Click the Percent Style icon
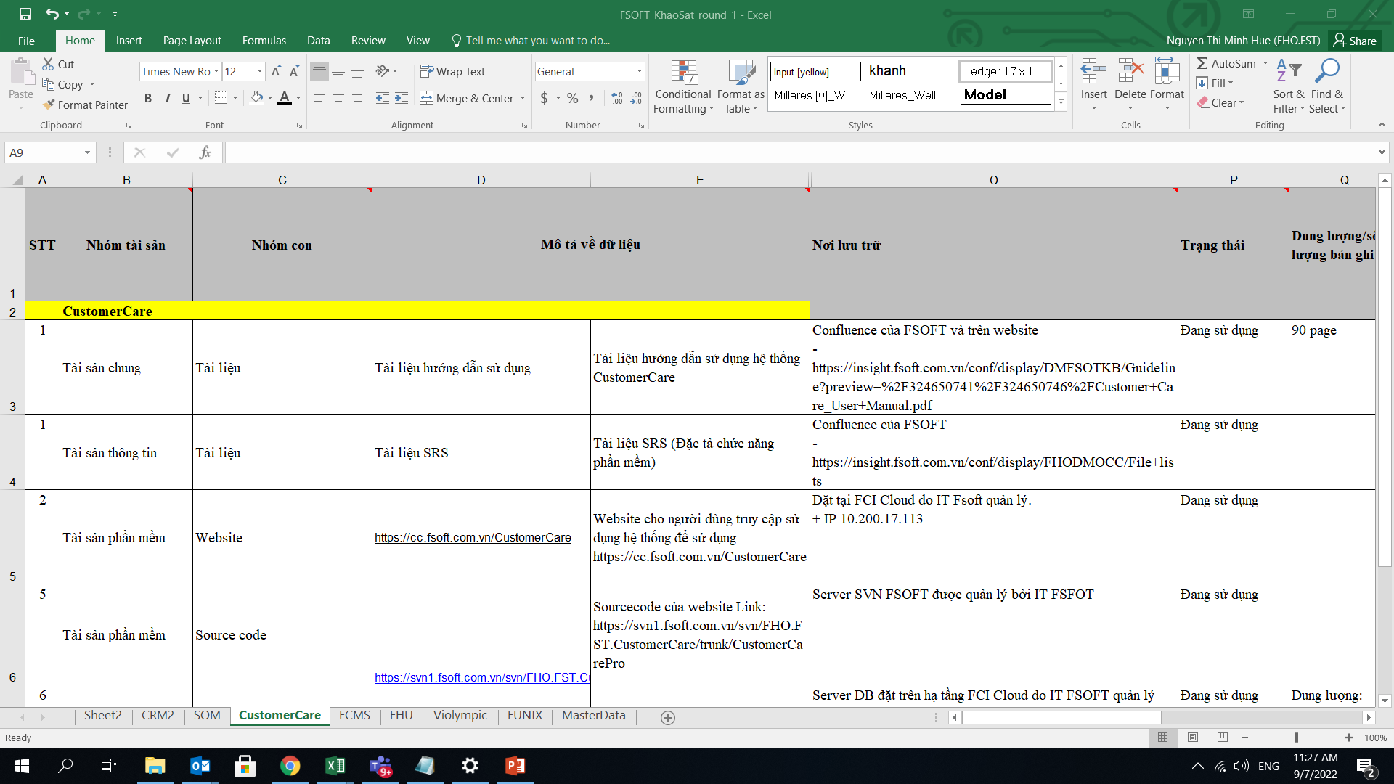The width and height of the screenshot is (1394, 784). coord(573,98)
